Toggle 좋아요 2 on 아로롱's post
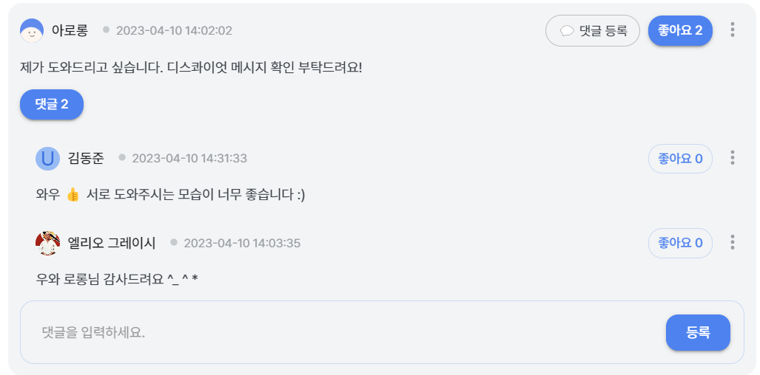 click(x=680, y=30)
